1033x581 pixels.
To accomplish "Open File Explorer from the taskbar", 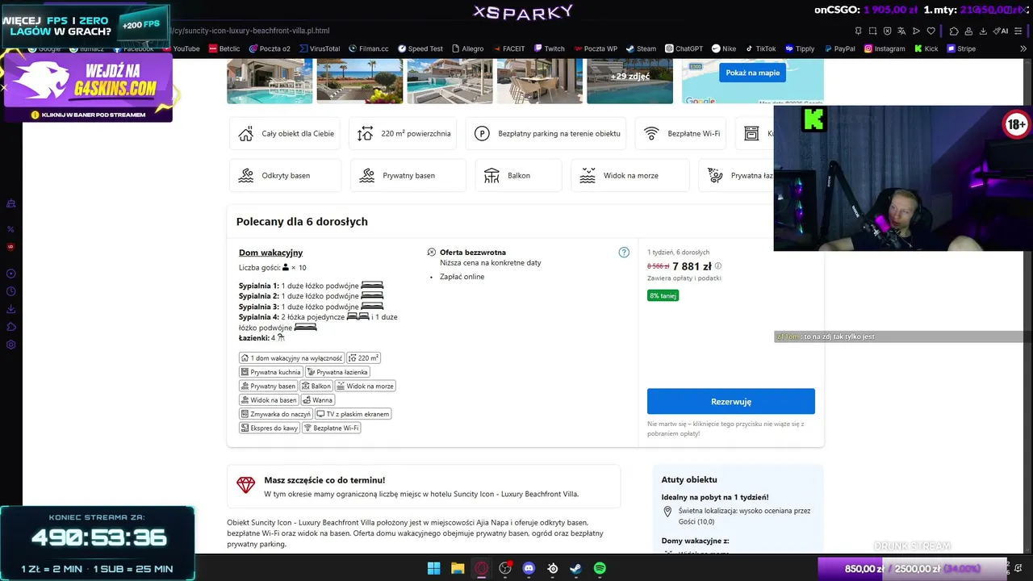I will click(458, 568).
